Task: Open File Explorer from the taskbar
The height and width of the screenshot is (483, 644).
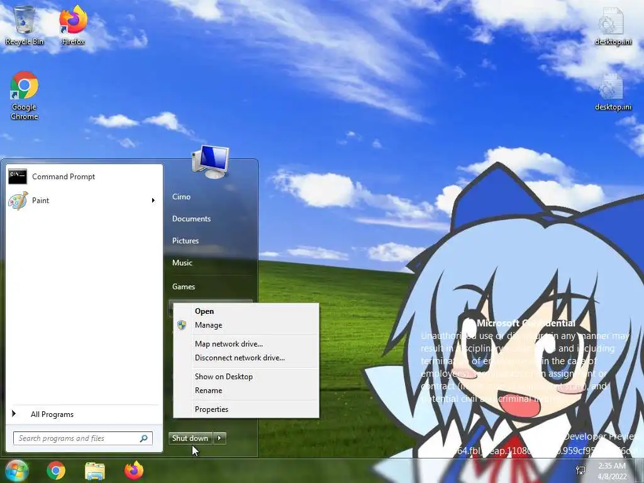Action: [x=95, y=470]
